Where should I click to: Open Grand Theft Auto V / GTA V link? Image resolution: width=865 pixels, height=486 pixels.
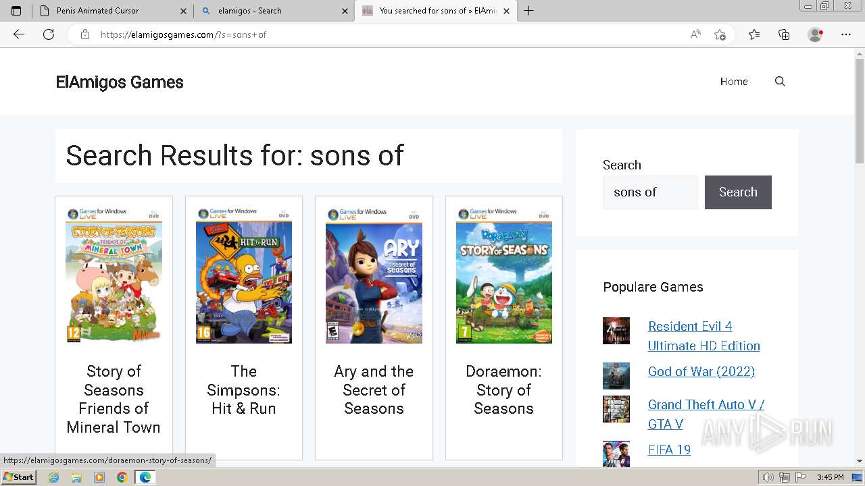pos(706,414)
